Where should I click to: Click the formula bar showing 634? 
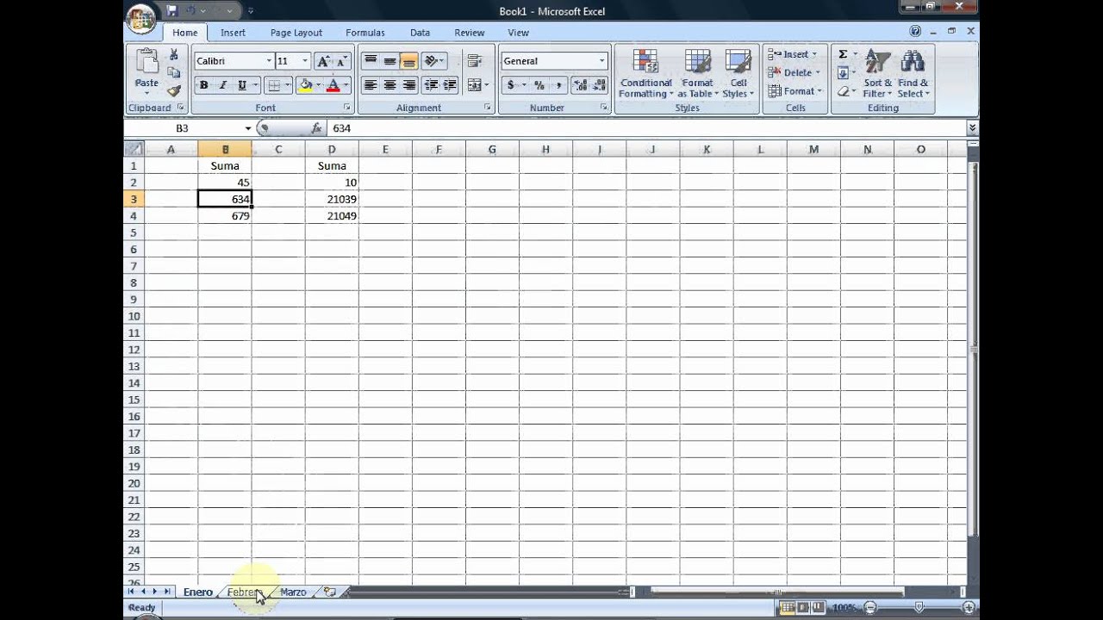point(646,128)
